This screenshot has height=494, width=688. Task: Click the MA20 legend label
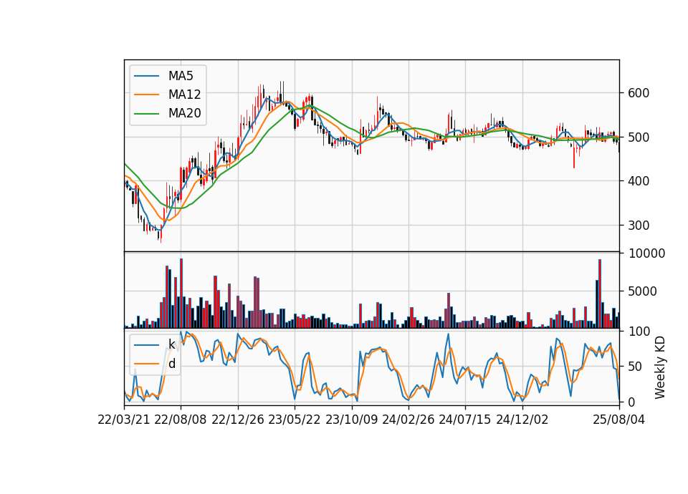click(185, 113)
